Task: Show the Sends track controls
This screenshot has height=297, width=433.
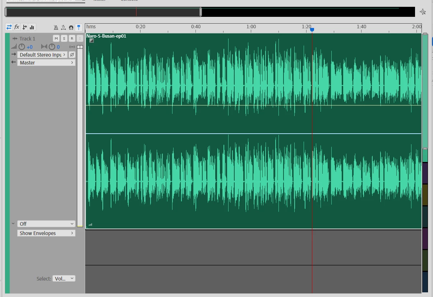Action: coord(24,27)
